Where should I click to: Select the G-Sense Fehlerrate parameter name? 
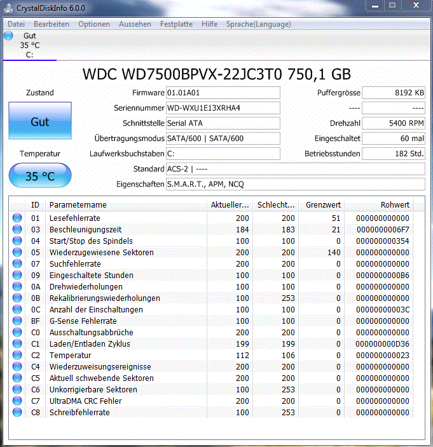[x=83, y=321]
